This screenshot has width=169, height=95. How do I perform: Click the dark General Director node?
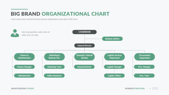(x=84, y=45)
